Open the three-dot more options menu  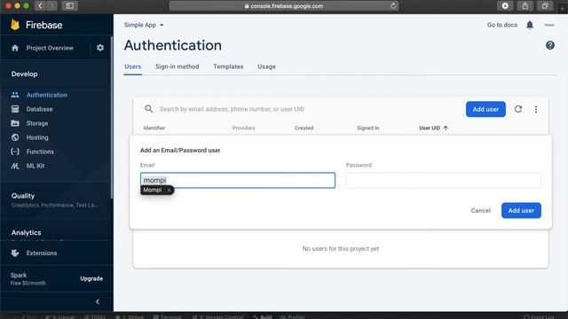pyautogui.click(x=536, y=109)
